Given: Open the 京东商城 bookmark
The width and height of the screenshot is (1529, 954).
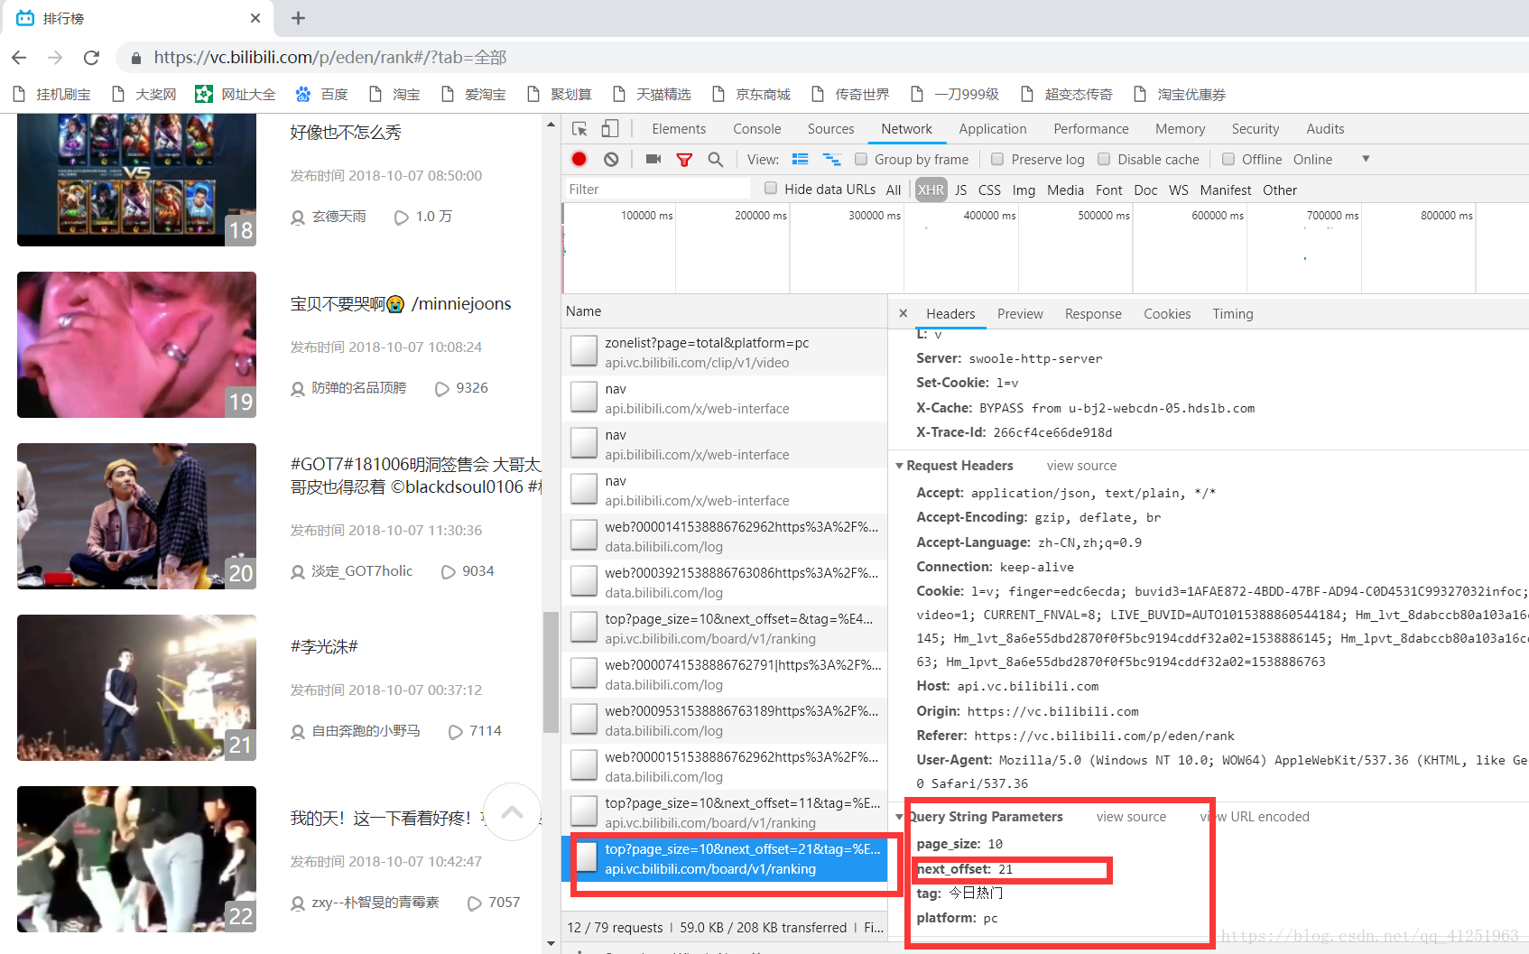Looking at the screenshot, I should tap(751, 94).
